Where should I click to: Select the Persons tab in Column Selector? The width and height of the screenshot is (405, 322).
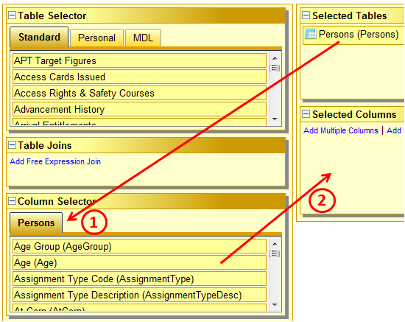point(36,223)
